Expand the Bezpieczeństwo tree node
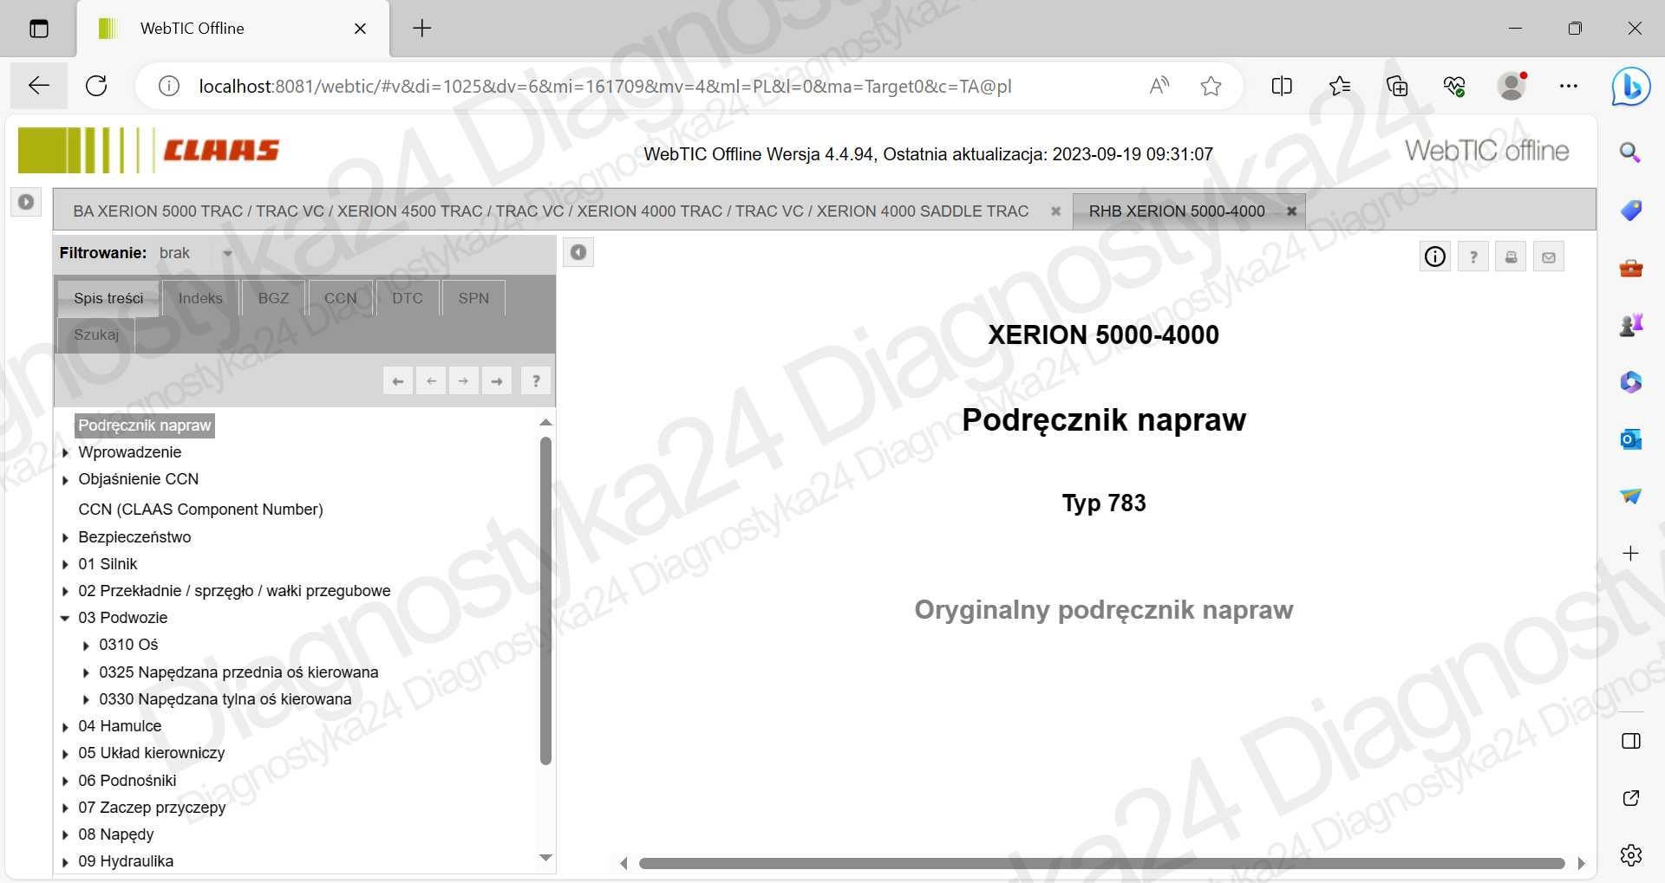Screen dimensions: 1665x883 66,538
